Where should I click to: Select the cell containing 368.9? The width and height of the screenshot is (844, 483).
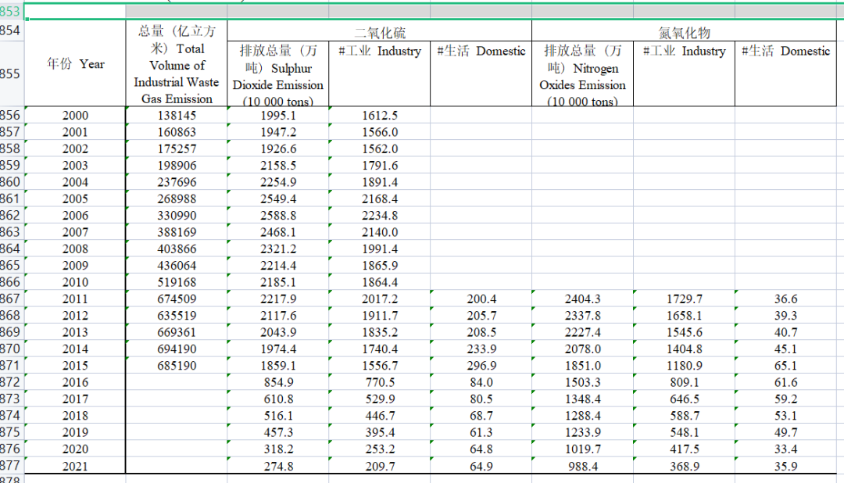pos(684,466)
